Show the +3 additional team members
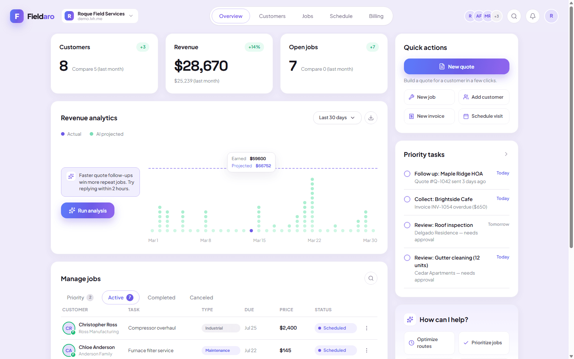The image size is (574, 359). [x=497, y=16]
